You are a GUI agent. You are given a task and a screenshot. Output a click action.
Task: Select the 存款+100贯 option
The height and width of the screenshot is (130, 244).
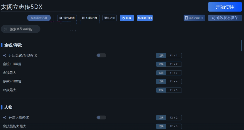12,81
